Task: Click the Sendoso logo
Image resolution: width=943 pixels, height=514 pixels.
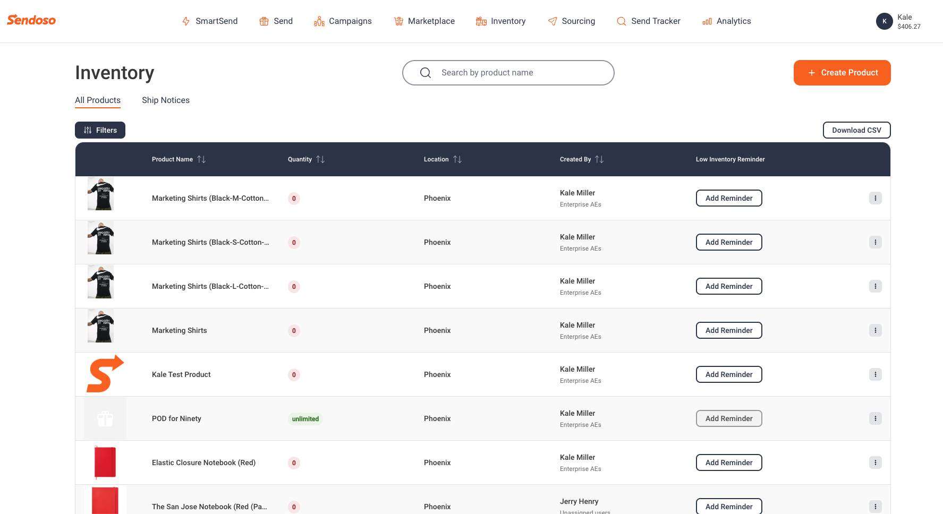Action: tap(31, 20)
